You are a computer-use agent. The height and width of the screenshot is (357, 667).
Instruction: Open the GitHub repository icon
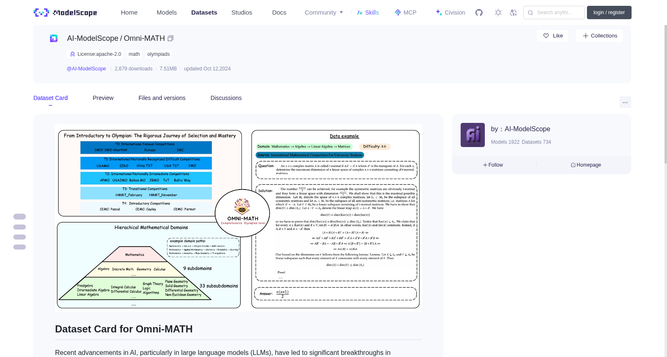[x=479, y=12]
